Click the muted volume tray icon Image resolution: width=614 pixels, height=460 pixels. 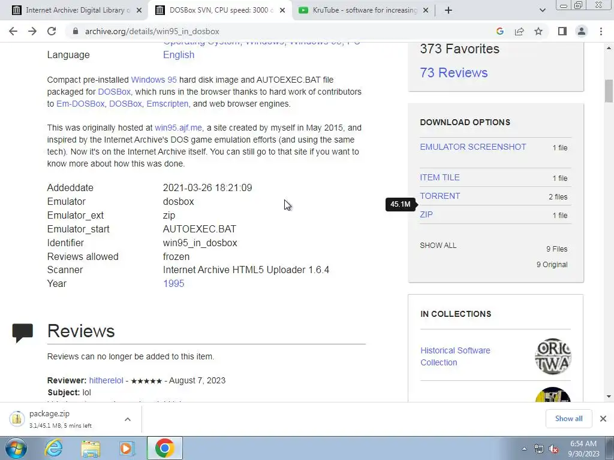pyautogui.click(x=553, y=449)
